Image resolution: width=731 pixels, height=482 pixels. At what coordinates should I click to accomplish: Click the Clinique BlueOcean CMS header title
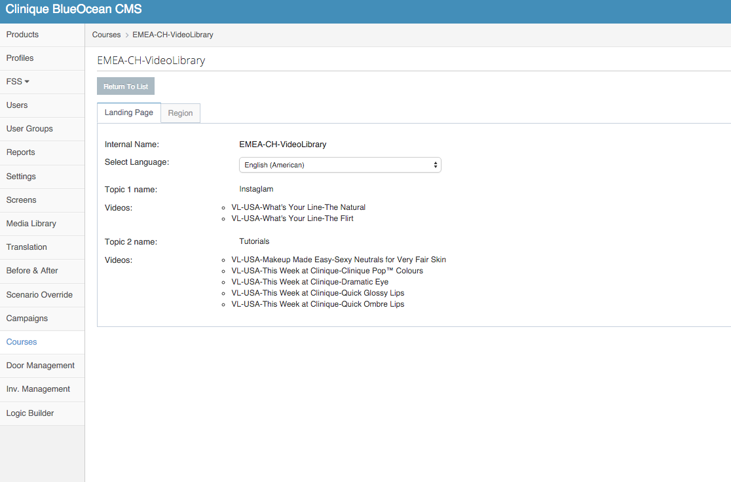point(73,9)
